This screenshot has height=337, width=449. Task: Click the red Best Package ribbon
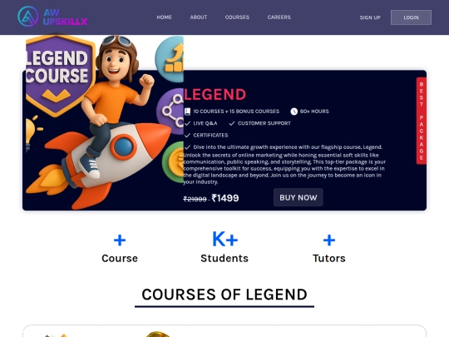[422, 121]
